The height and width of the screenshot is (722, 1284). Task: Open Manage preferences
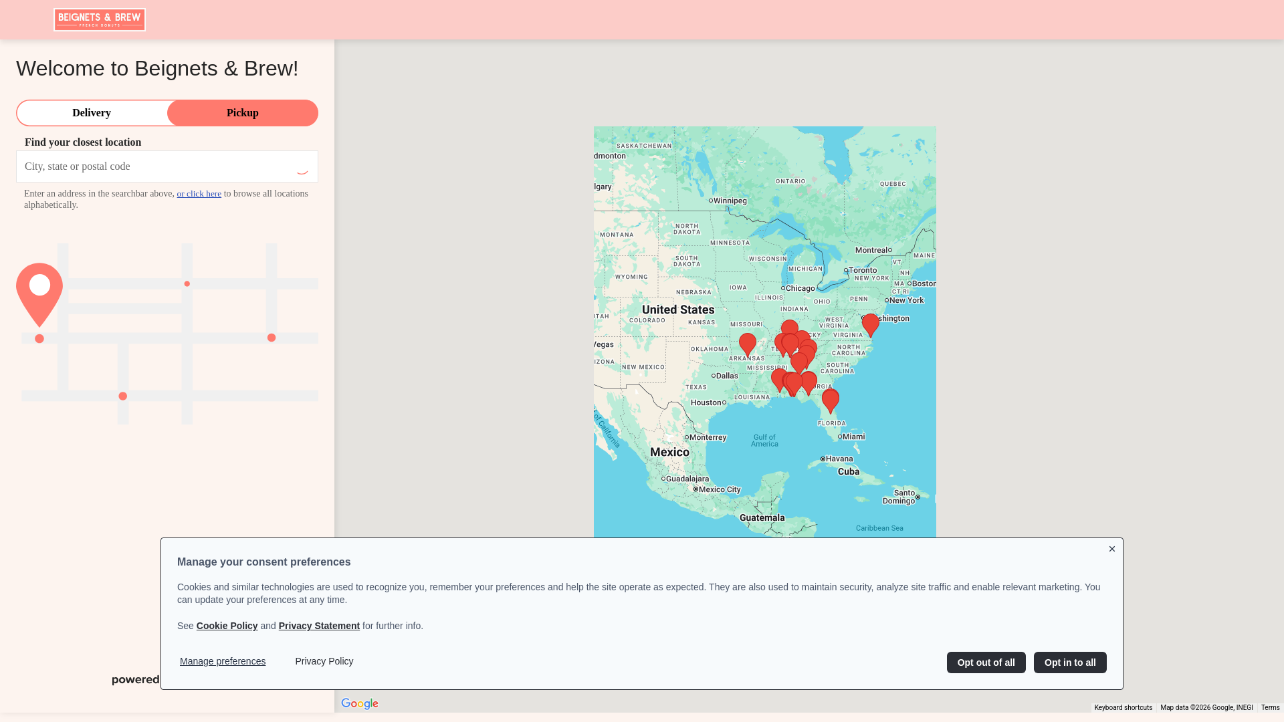point(223,661)
